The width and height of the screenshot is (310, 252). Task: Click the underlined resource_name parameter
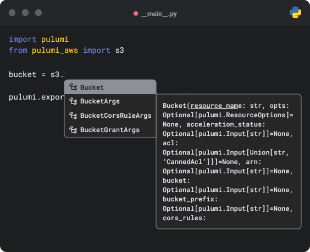click(x=216, y=106)
